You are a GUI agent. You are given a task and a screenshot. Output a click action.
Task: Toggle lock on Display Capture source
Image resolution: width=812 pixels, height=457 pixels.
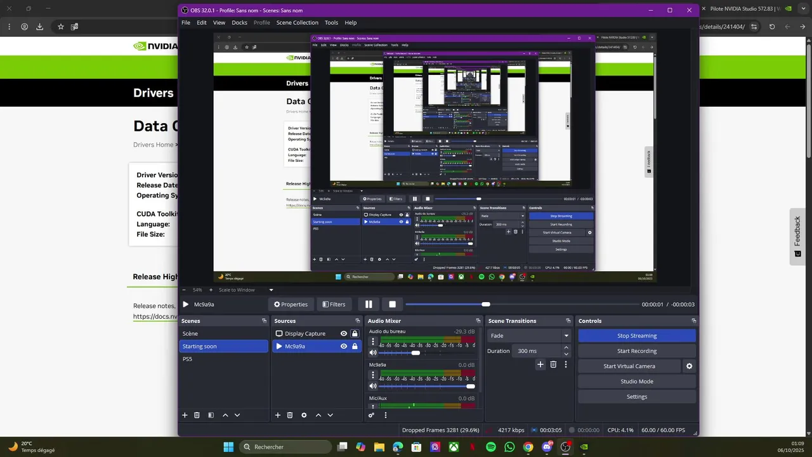tap(355, 334)
